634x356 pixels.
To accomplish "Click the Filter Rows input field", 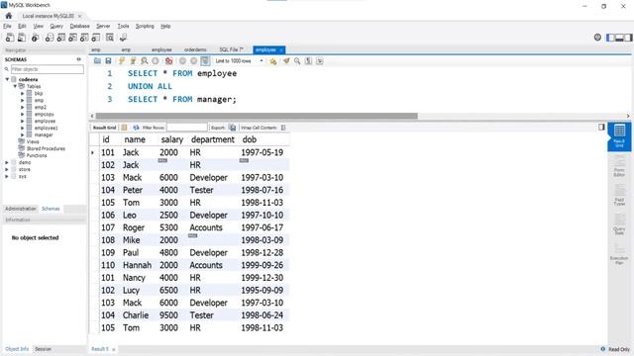I will pyautogui.click(x=187, y=128).
